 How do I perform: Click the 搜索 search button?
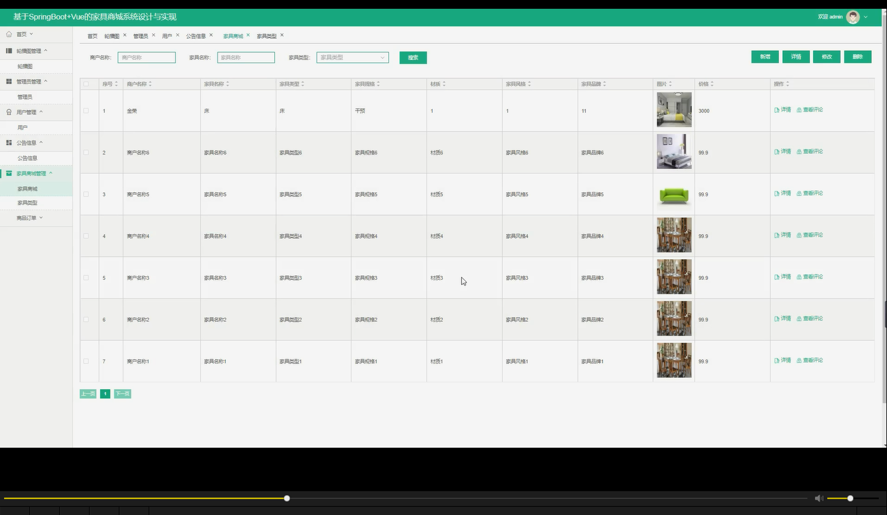click(x=413, y=57)
